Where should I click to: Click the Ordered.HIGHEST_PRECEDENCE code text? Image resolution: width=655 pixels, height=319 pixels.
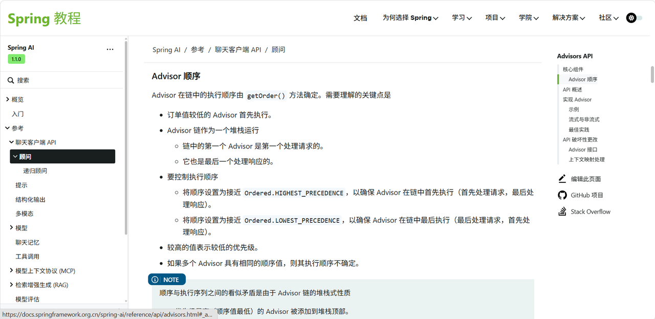point(294,193)
